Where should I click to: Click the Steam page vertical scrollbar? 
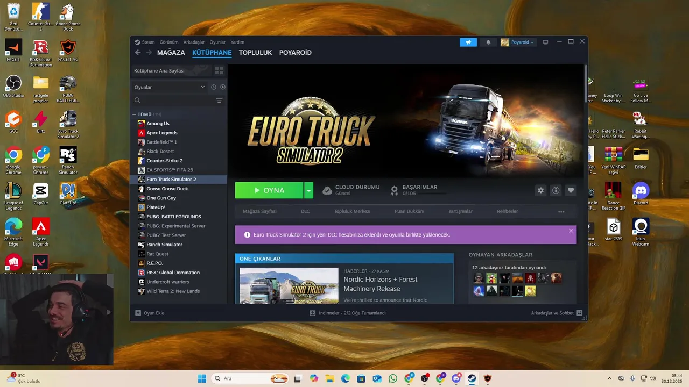(586, 83)
